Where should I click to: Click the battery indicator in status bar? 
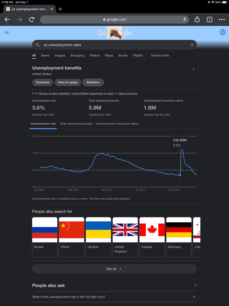pos(224,2)
